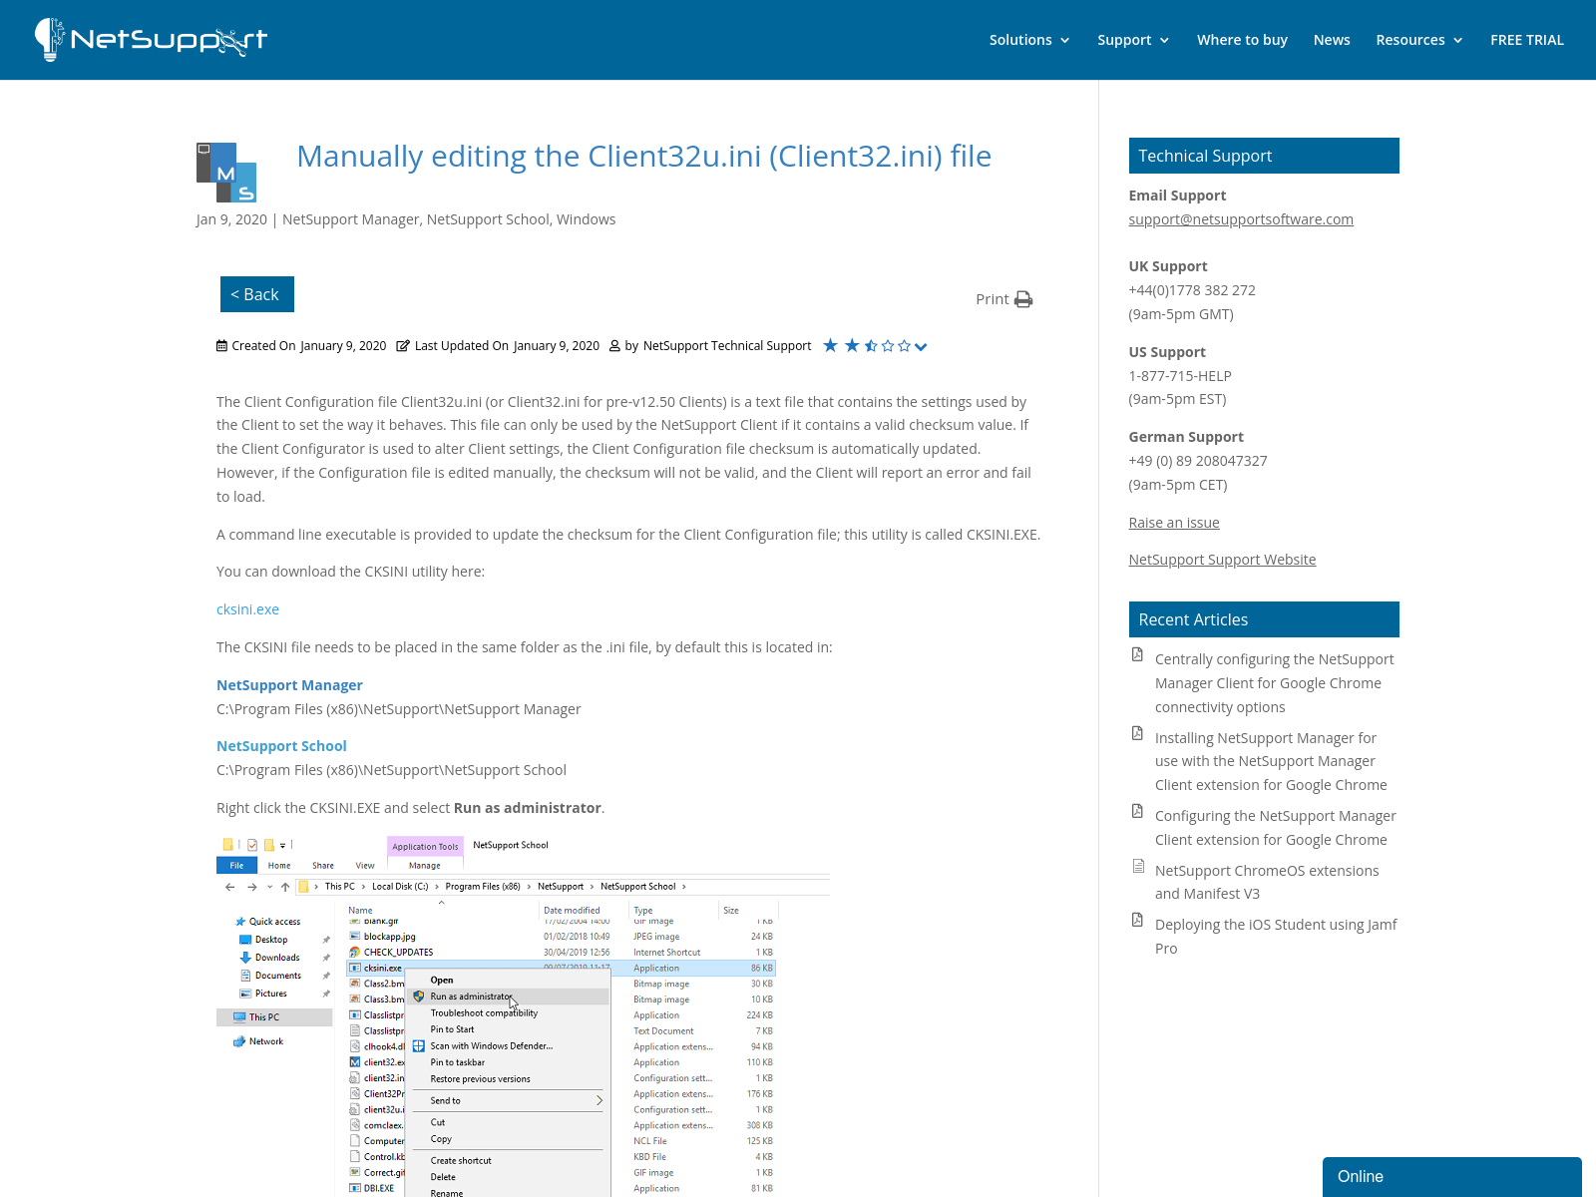Click the NetSupport logo

[151, 40]
